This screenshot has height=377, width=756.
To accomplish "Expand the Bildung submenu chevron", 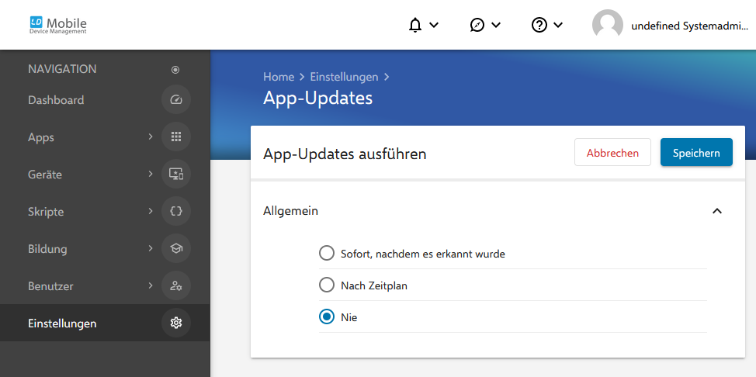I will point(151,249).
